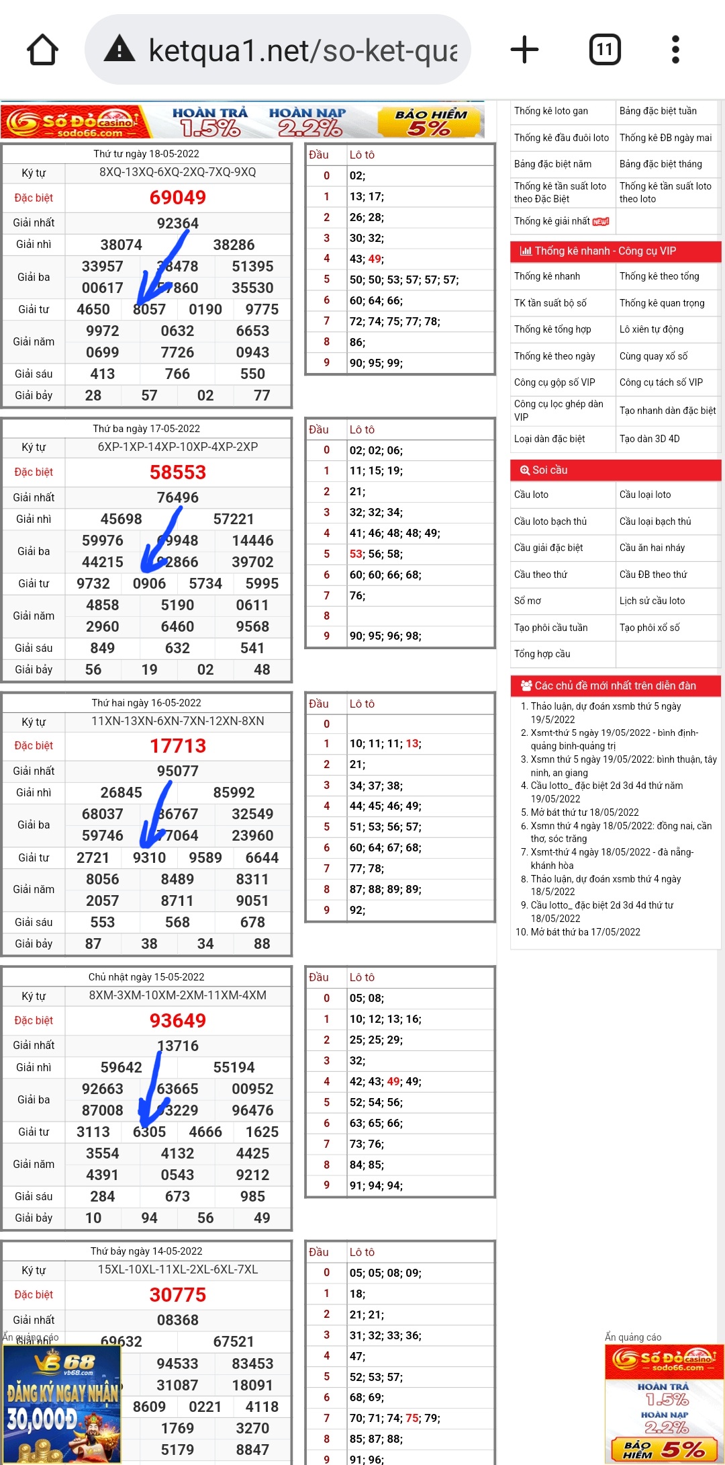This screenshot has width=725, height=1465.
Task: Open Lô xiên tự động
Action: point(651,329)
